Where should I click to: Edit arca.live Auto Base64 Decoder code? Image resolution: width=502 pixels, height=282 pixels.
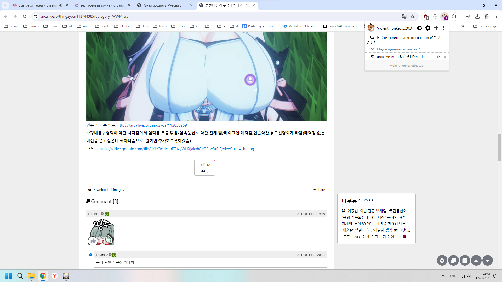tap(437, 56)
